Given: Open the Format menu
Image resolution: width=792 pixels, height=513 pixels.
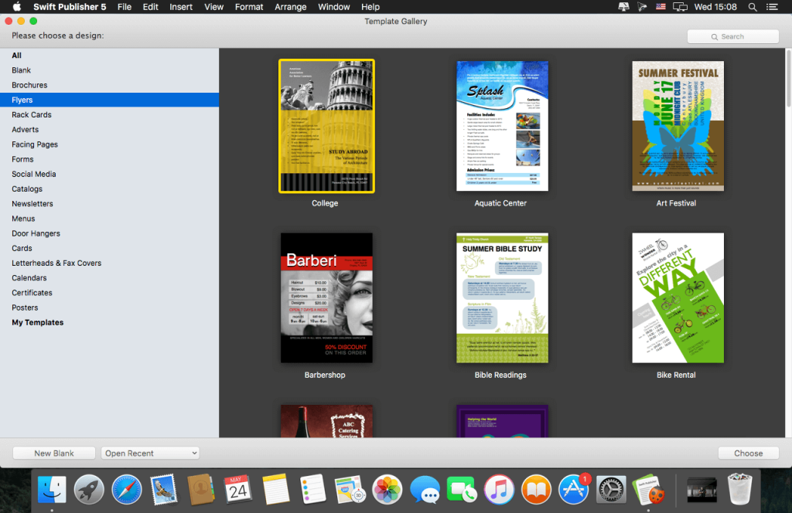Looking at the screenshot, I should [249, 7].
